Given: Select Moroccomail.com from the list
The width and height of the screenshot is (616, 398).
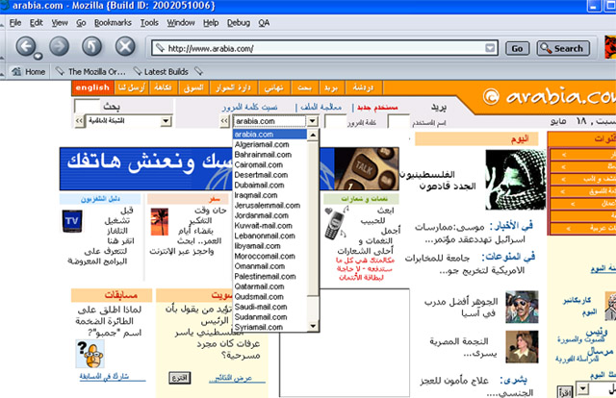Looking at the screenshot, I should [x=269, y=257].
